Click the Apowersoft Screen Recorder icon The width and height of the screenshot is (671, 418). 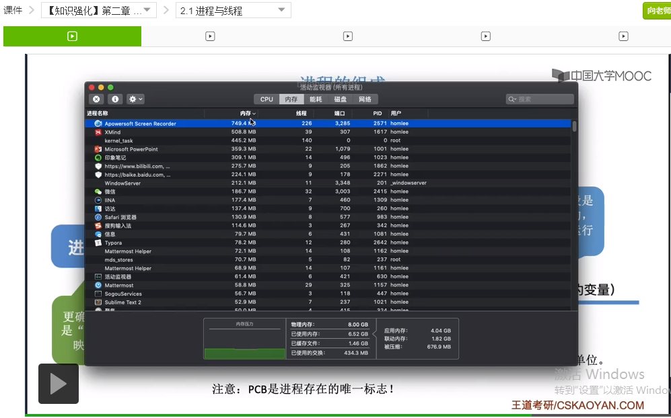point(98,124)
